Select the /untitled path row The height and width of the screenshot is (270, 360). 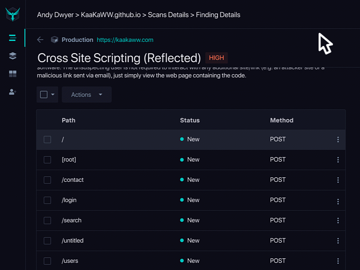click(72, 241)
